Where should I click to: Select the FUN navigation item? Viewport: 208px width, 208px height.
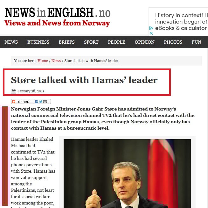(196, 42)
